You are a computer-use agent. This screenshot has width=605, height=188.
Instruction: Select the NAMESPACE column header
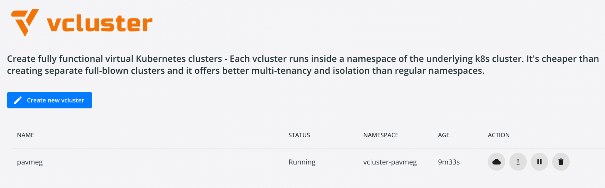coord(381,135)
